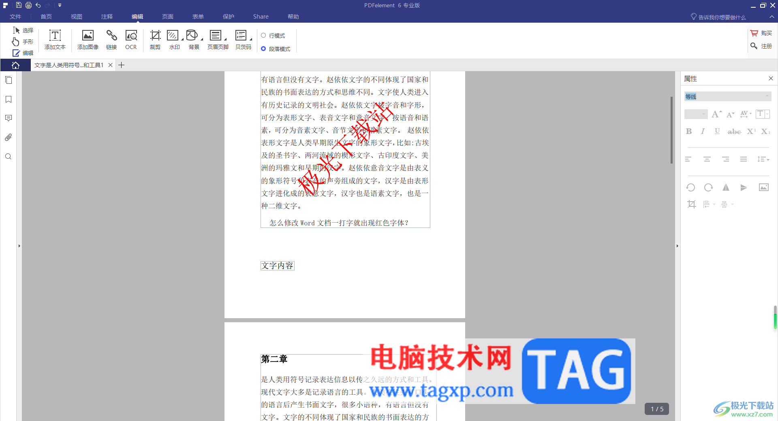Open the bookmarks sidebar panel
778x421 pixels.
[9, 100]
